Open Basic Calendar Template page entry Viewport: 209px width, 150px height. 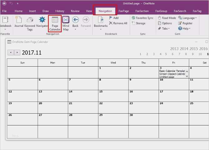pos(172,71)
